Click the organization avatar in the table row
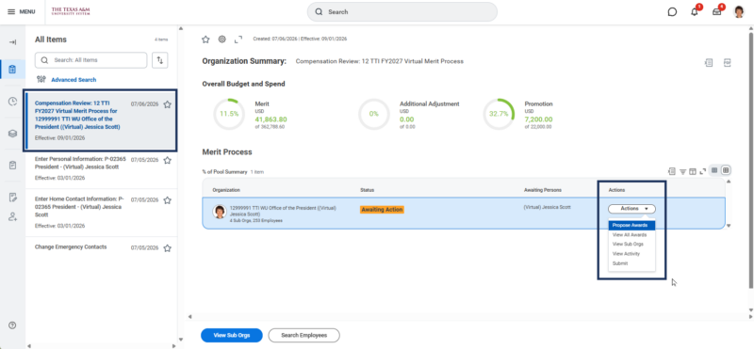Viewport: 754px width, 349px height. tap(220, 212)
